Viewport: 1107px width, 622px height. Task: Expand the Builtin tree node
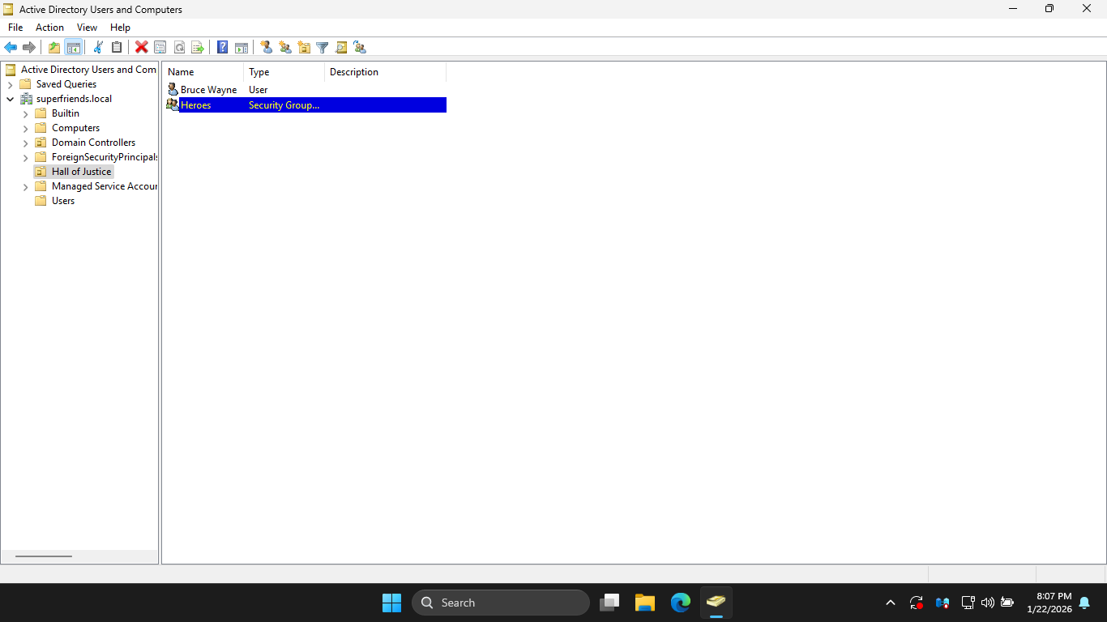[x=25, y=114]
